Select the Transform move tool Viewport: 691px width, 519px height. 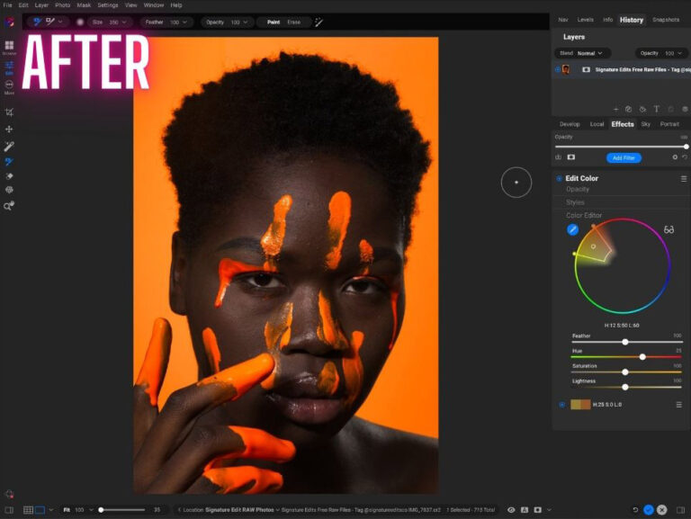9,130
